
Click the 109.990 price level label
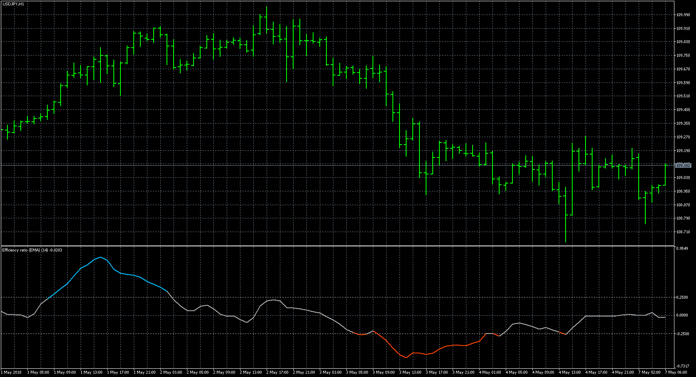[x=683, y=15]
